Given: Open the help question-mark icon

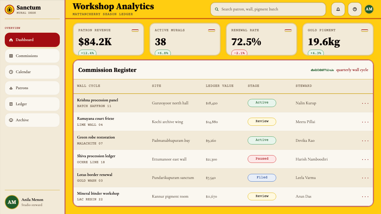Looking at the screenshot, I should 355,9.
